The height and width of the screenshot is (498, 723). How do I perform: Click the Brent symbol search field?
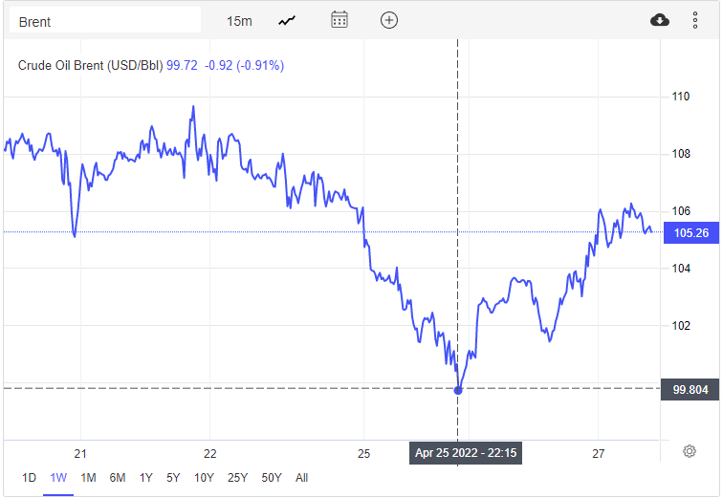coord(105,21)
